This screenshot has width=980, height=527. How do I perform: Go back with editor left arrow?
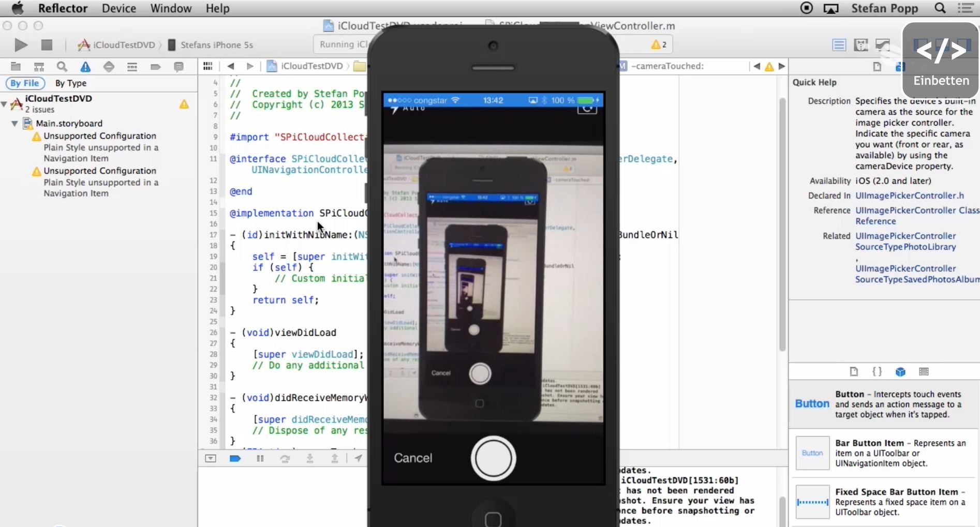[231, 66]
